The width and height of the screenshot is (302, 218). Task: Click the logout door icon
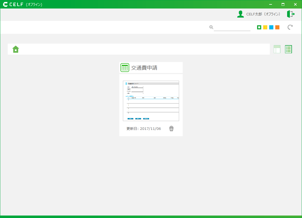pyautogui.click(x=291, y=14)
